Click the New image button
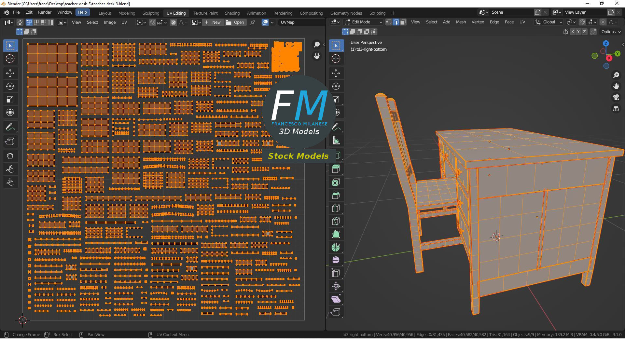 click(213, 22)
